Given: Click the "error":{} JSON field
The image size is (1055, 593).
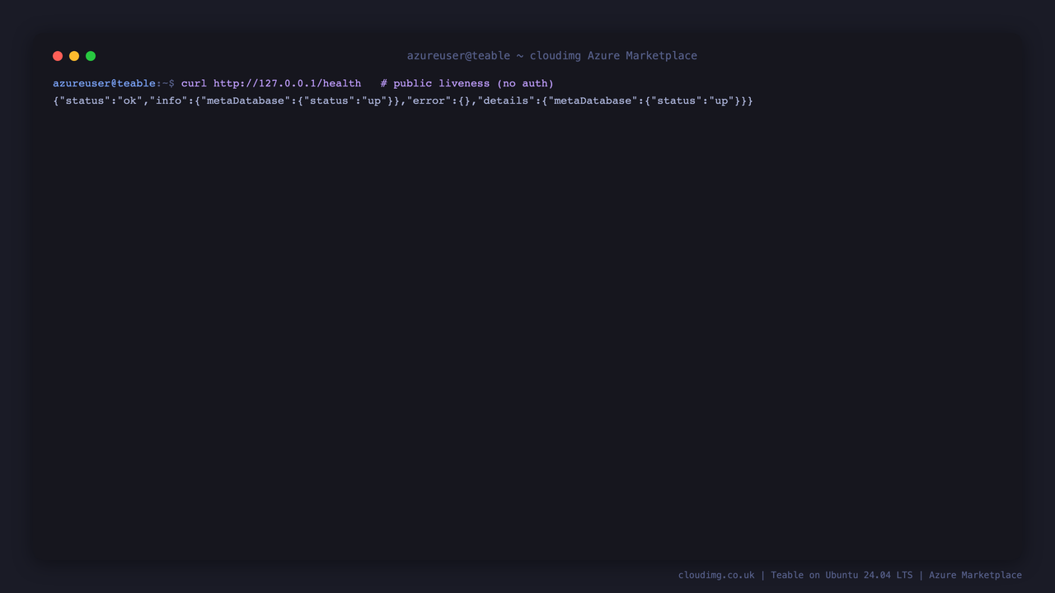Looking at the screenshot, I should click(x=438, y=100).
